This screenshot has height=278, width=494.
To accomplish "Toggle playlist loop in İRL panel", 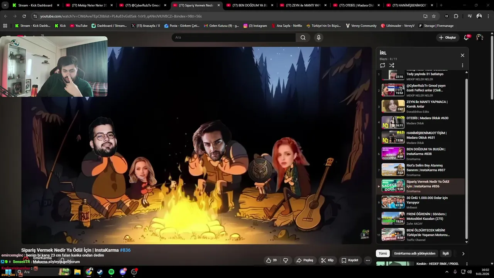I will pos(382,65).
